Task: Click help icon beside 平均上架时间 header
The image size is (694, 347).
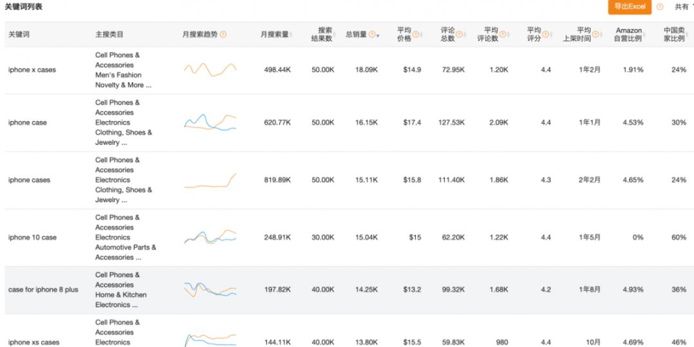Action: [595, 35]
